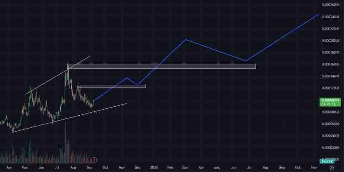Click the 0.00016000 price axis label
Screen dimensions: 344x172
pyautogui.click(x=330, y=64)
